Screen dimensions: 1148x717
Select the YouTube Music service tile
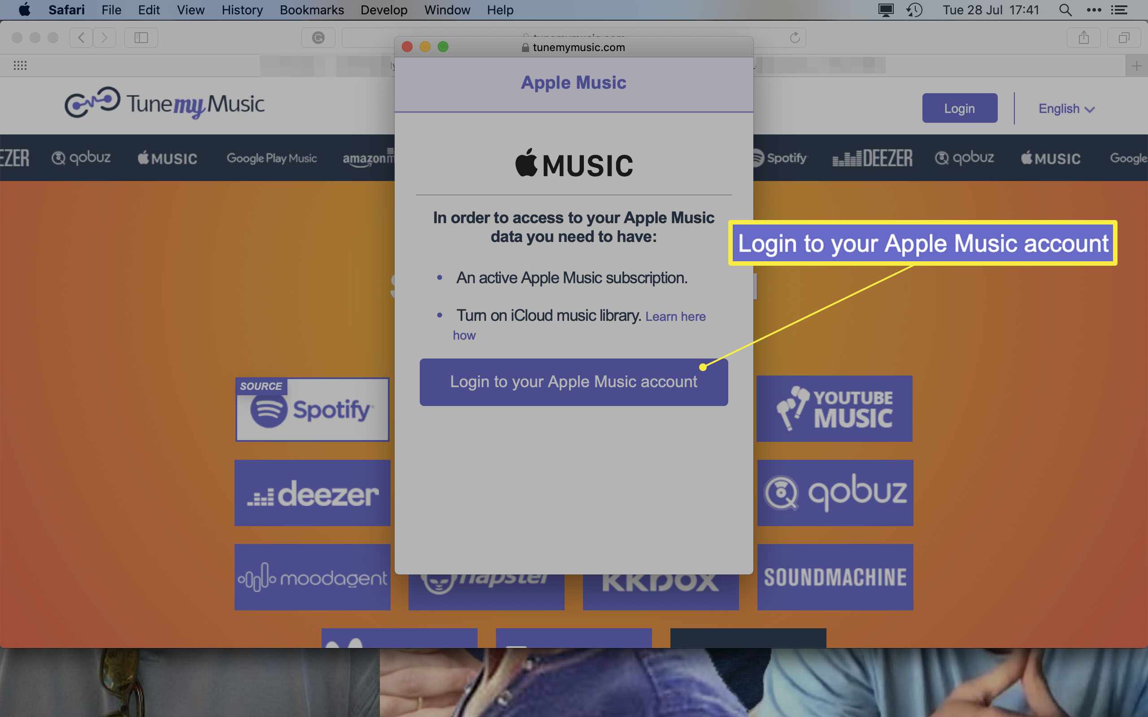(835, 409)
